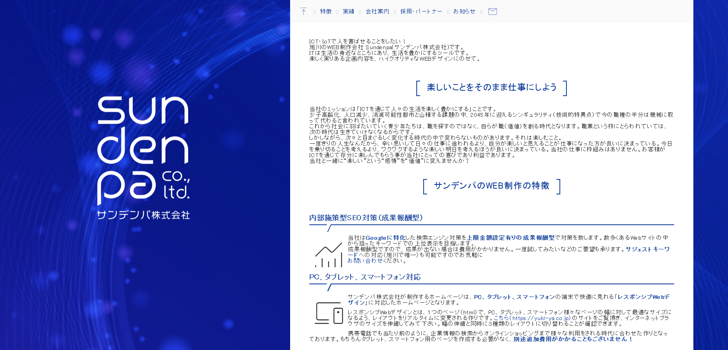Screen dimensions: 728x350
Task: Click the 内部施策型SEO対策(成果報酬型) heading
Action: click(x=366, y=218)
